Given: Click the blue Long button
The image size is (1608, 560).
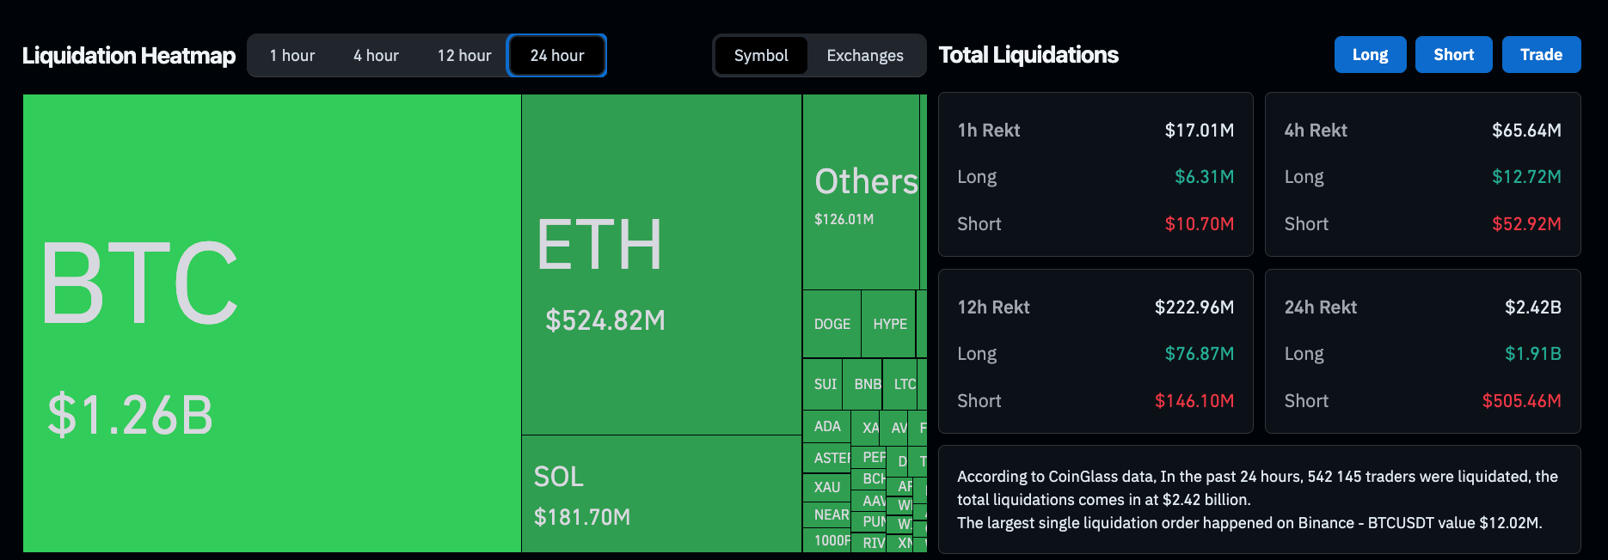Looking at the screenshot, I should pos(1370,55).
